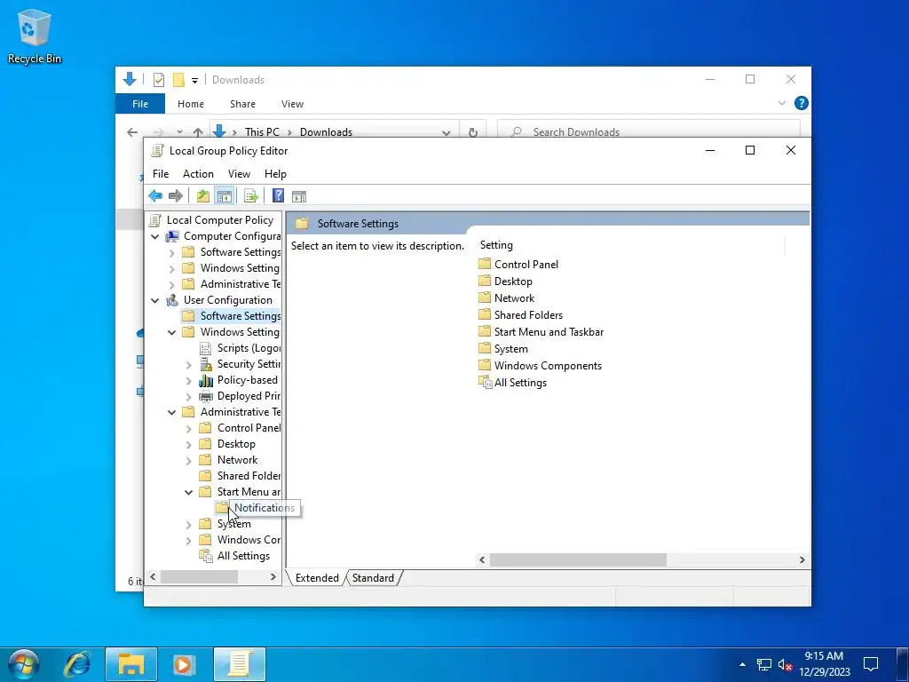Viewport: 909px width, 682px height.
Task: Collapse the User Configuration node
Action: (154, 300)
